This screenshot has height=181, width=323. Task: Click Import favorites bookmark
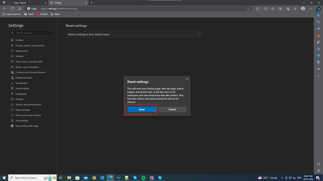point(12,14)
